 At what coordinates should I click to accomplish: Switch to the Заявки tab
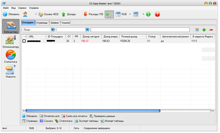coord(55,23)
